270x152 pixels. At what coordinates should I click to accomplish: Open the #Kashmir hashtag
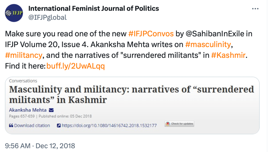pyautogui.click(x=229, y=55)
